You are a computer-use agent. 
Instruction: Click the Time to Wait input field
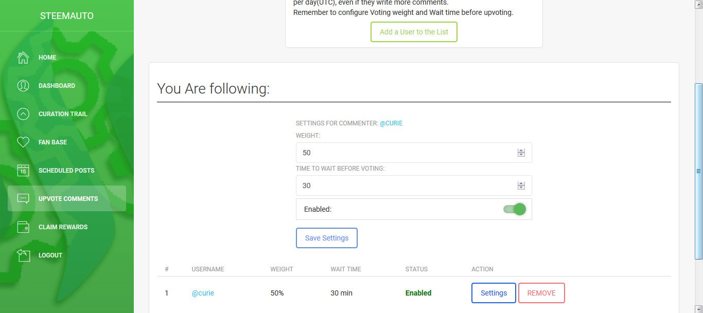pyautogui.click(x=414, y=186)
